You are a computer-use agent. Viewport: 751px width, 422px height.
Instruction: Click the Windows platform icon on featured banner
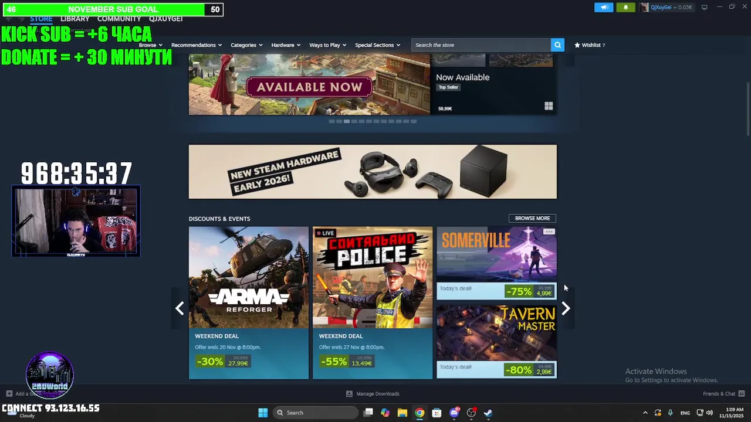pyautogui.click(x=549, y=106)
